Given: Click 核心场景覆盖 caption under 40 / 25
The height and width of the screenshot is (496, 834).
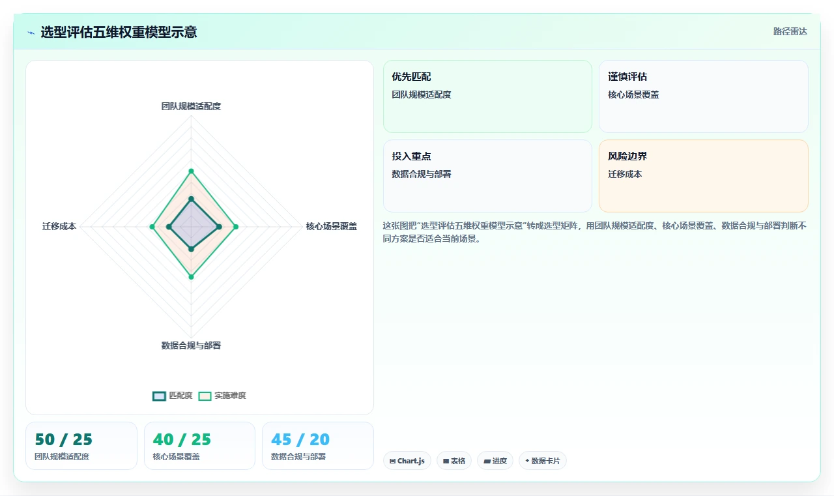Looking at the screenshot, I should coord(176,457).
